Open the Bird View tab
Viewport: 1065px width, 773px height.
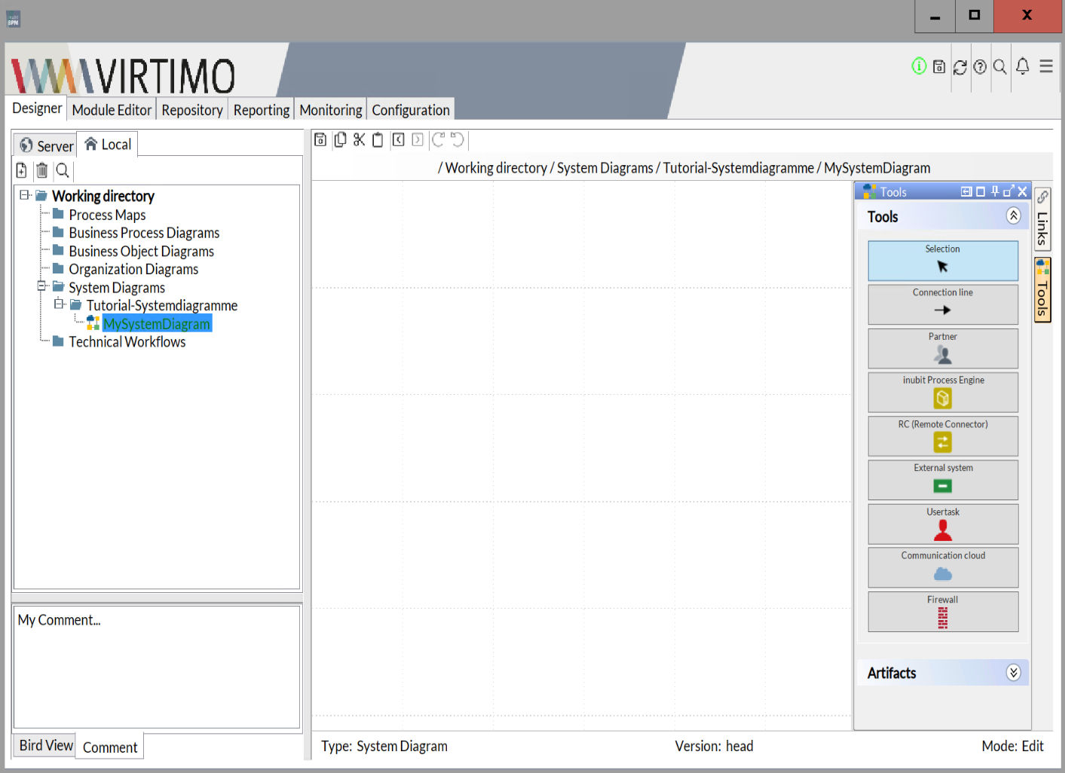coord(46,745)
